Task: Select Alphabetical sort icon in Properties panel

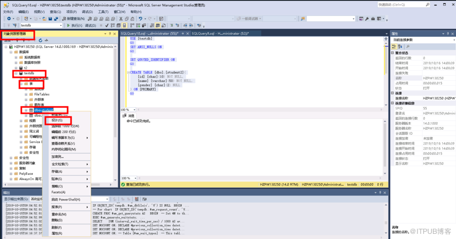Action: [x=401, y=46]
